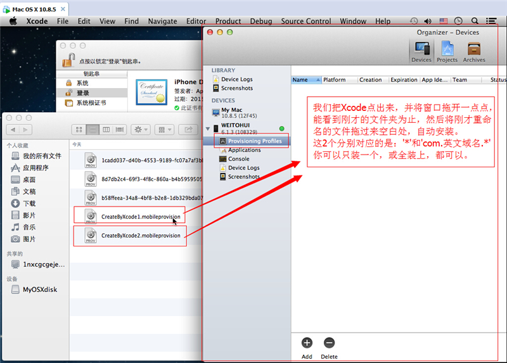Click the Finder forward arrow button
The width and height of the screenshot is (507, 363).
point(25,130)
